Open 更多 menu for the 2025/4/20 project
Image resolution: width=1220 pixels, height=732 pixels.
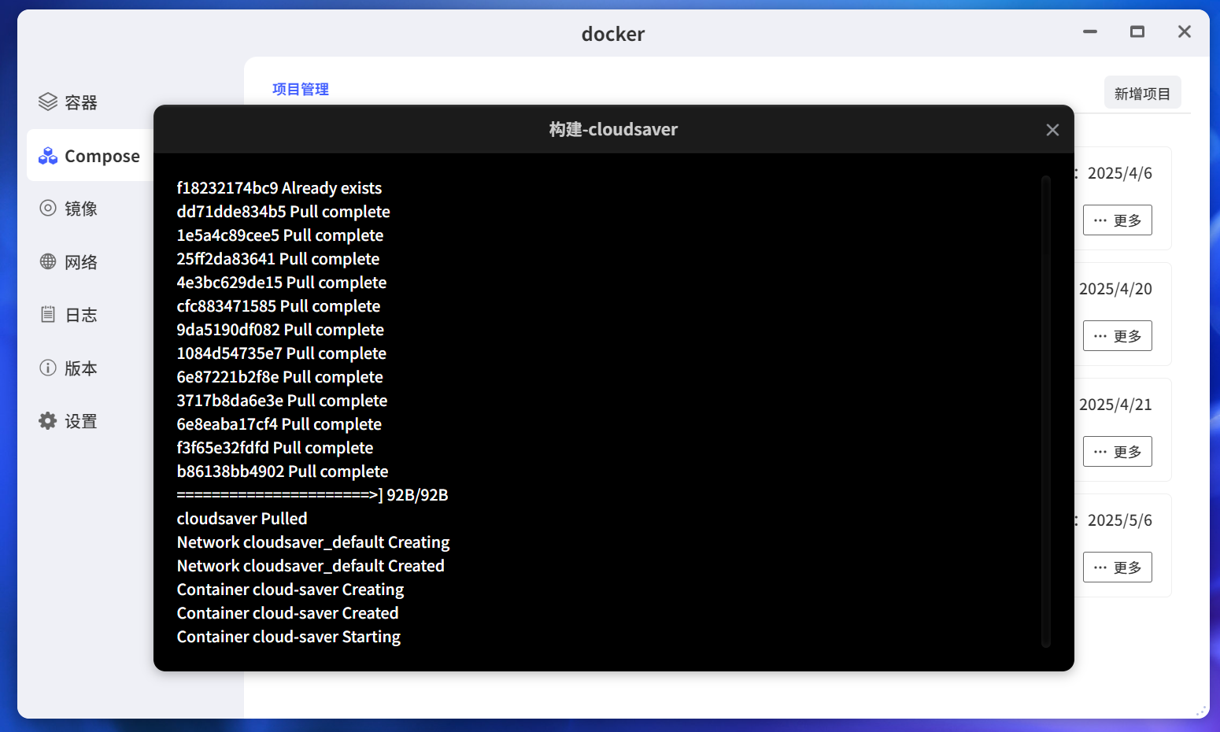(x=1118, y=336)
